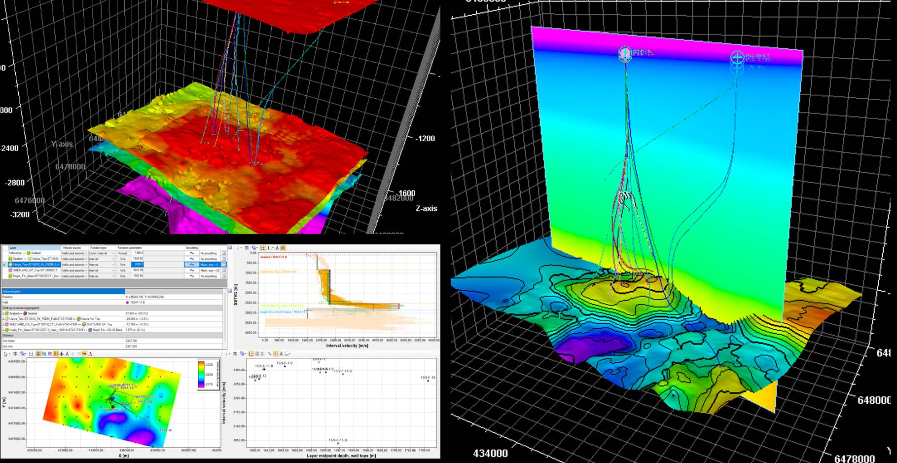
Task: Click the K icon in map toolbar
Action: (x=72, y=353)
